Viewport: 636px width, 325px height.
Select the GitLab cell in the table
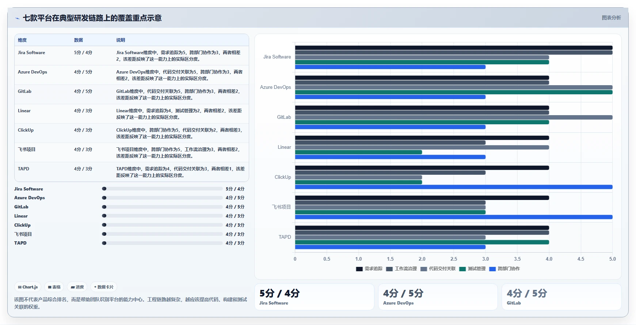[24, 91]
